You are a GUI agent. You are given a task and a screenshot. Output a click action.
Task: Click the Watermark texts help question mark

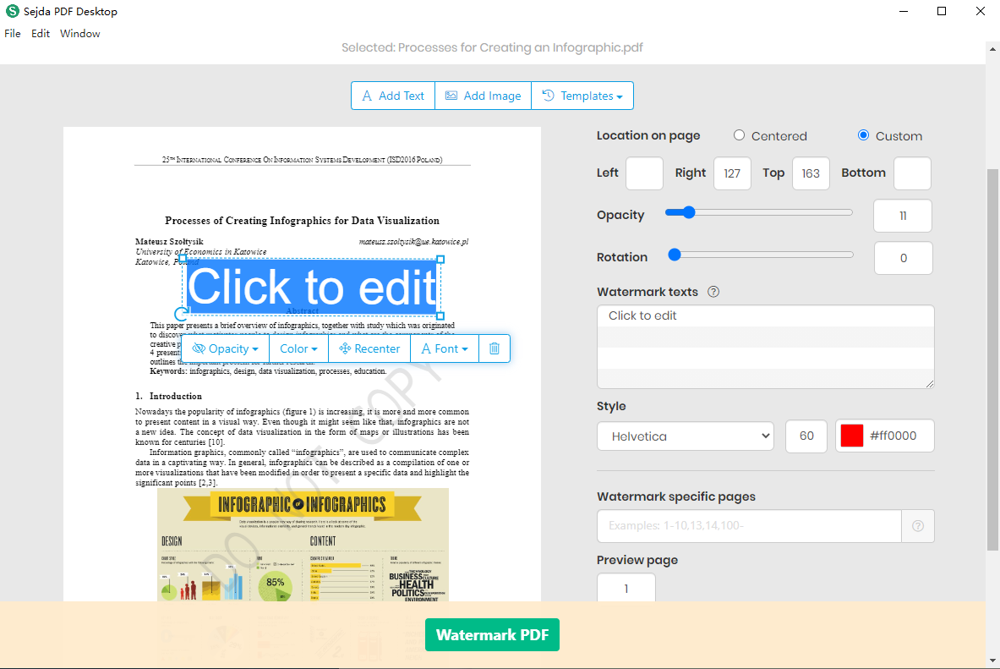click(x=713, y=292)
